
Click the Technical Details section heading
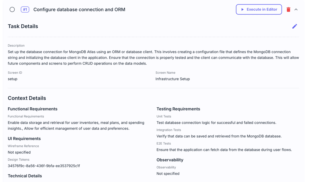coord(25,176)
